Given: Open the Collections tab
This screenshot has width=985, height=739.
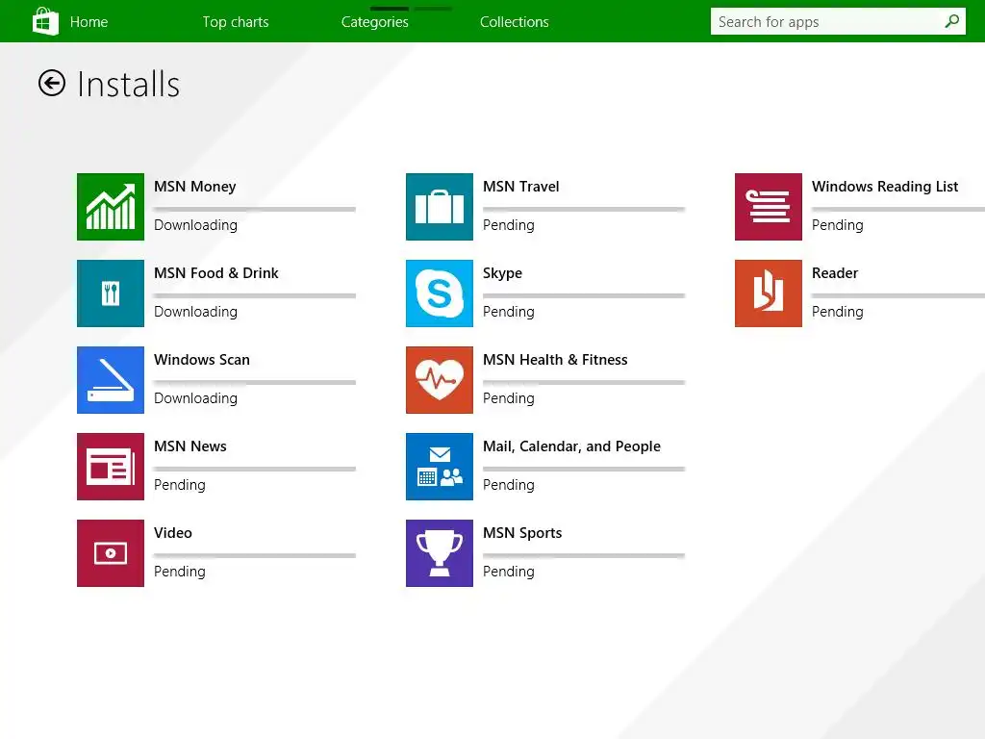Looking at the screenshot, I should coord(515,22).
